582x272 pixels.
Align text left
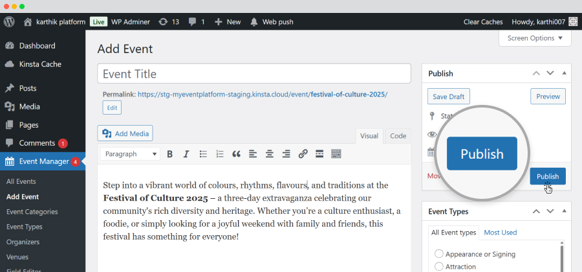[253, 154]
